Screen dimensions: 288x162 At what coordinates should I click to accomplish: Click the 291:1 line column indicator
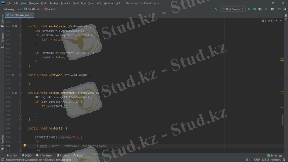click(248, 160)
